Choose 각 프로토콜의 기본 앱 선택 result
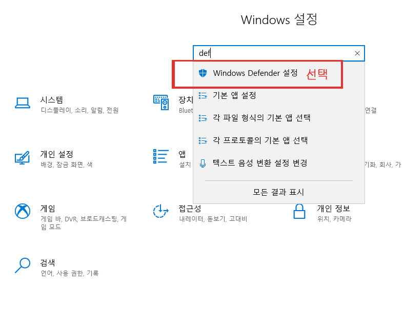The width and height of the screenshot is (404, 309). coord(279,140)
